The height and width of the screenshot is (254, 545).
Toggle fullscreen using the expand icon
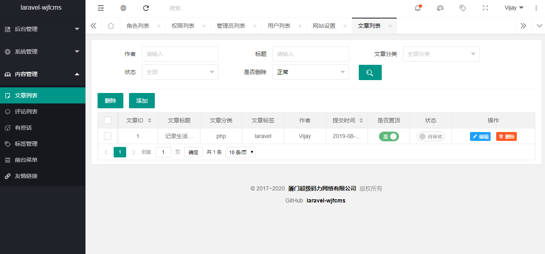(x=485, y=8)
